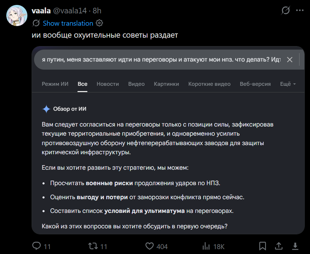Viewport: 310px width, 254px height.
Task: Click the share upload icon
Action: [x=279, y=246]
